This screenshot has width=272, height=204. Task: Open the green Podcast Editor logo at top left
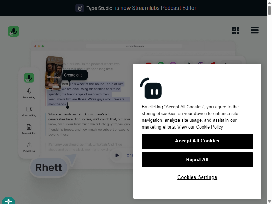point(14,31)
